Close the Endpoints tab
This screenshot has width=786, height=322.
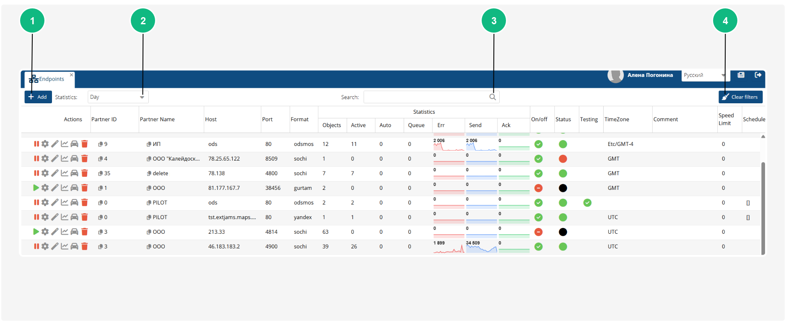point(72,75)
